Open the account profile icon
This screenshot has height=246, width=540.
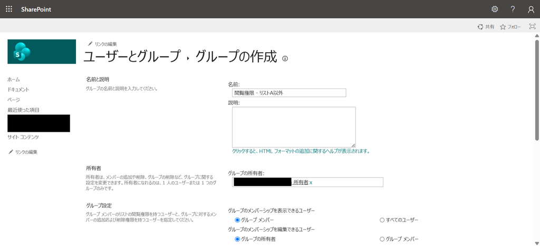(531, 9)
